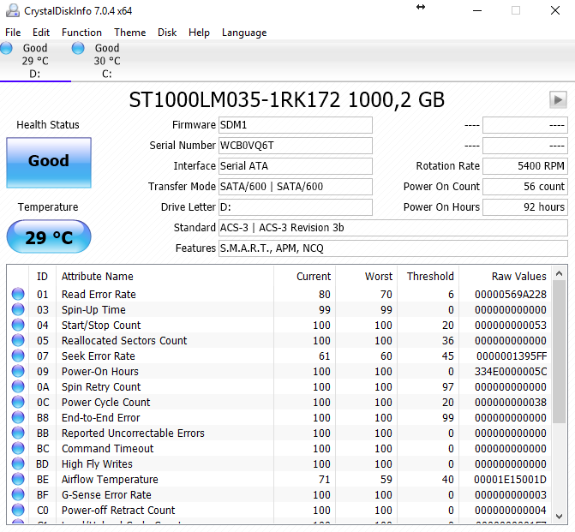The height and width of the screenshot is (532, 575).
Task: Open the Function menu
Action: pos(81,33)
